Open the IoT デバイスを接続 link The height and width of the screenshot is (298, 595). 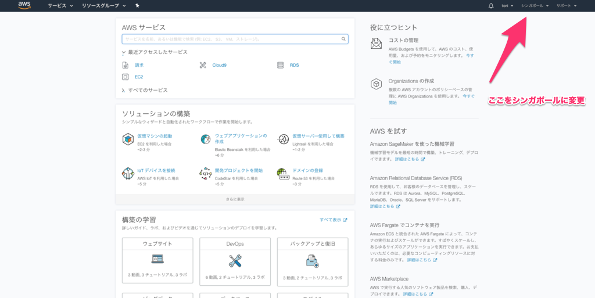[x=156, y=171]
